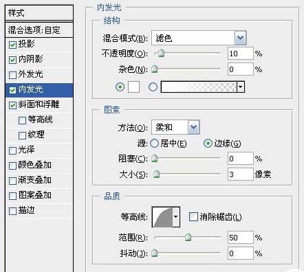Viewport: 304px width, 272px height.
Task: Select 斜面和浮雕 in the styles list
Action: point(39,105)
